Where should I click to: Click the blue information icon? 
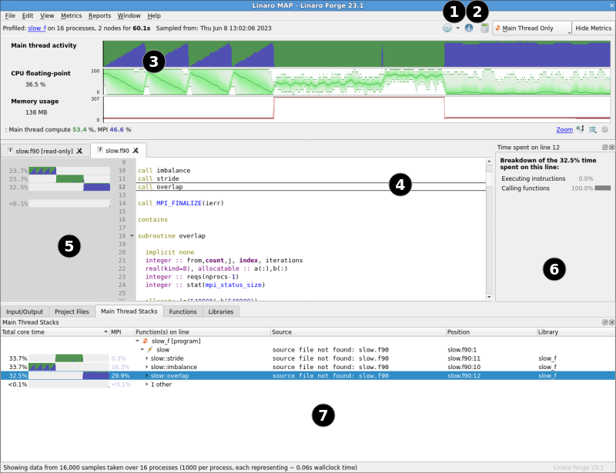tap(469, 28)
